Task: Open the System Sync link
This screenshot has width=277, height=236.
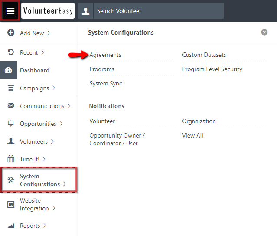Action: 106,83
